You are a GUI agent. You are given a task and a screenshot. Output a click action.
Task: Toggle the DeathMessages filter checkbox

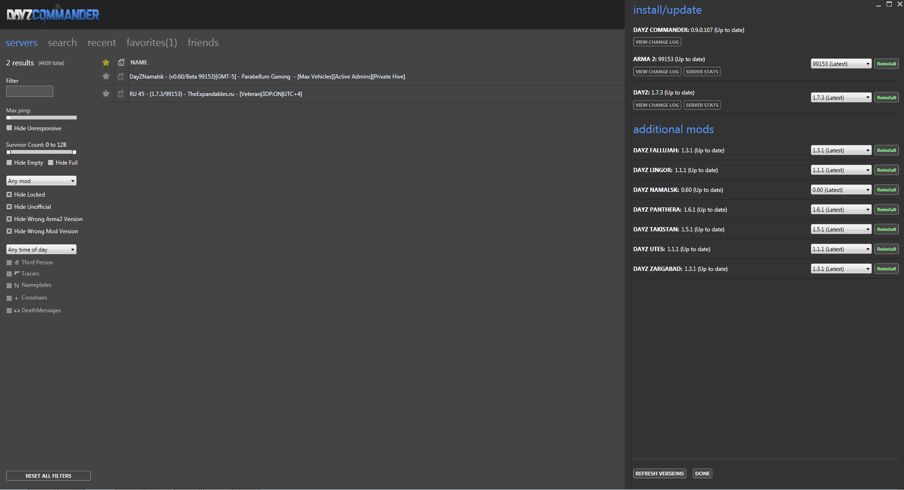coord(9,310)
